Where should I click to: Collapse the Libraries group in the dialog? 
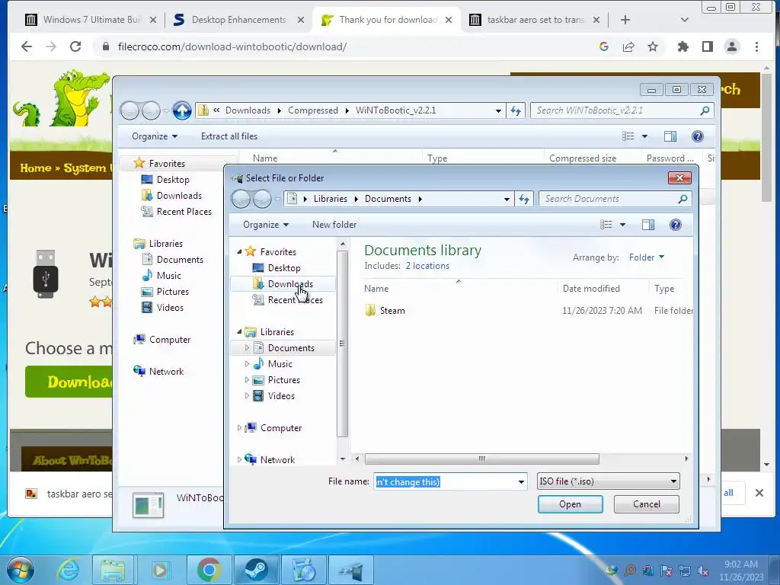239,332
